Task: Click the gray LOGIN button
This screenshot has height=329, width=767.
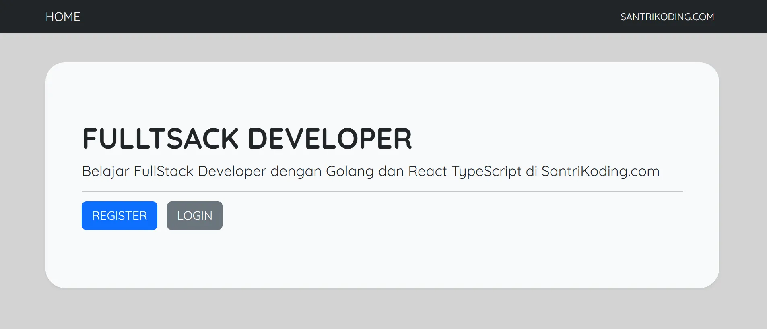Action: [195, 215]
